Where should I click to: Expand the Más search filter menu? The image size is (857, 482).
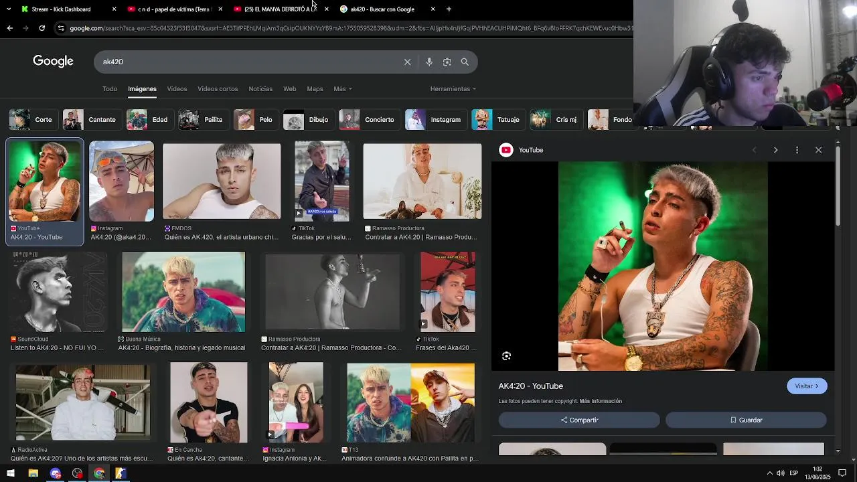[x=343, y=89]
